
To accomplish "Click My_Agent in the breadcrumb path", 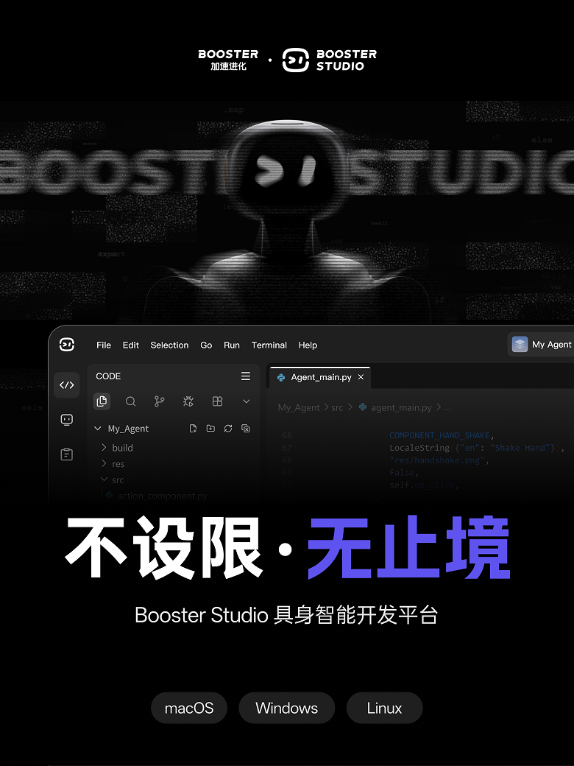I will point(299,407).
